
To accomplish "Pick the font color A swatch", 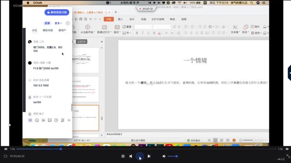I will (160, 33).
